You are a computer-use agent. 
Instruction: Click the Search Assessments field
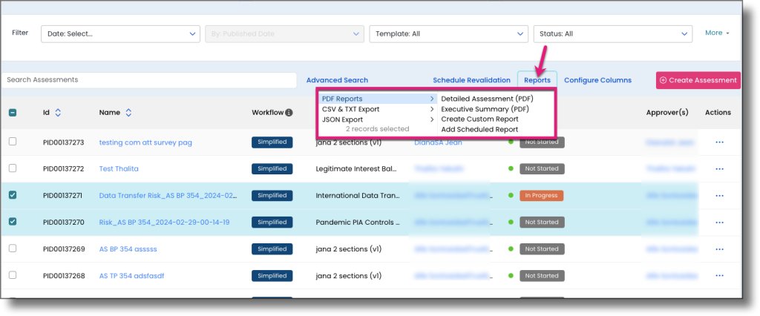[x=148, y=80]
